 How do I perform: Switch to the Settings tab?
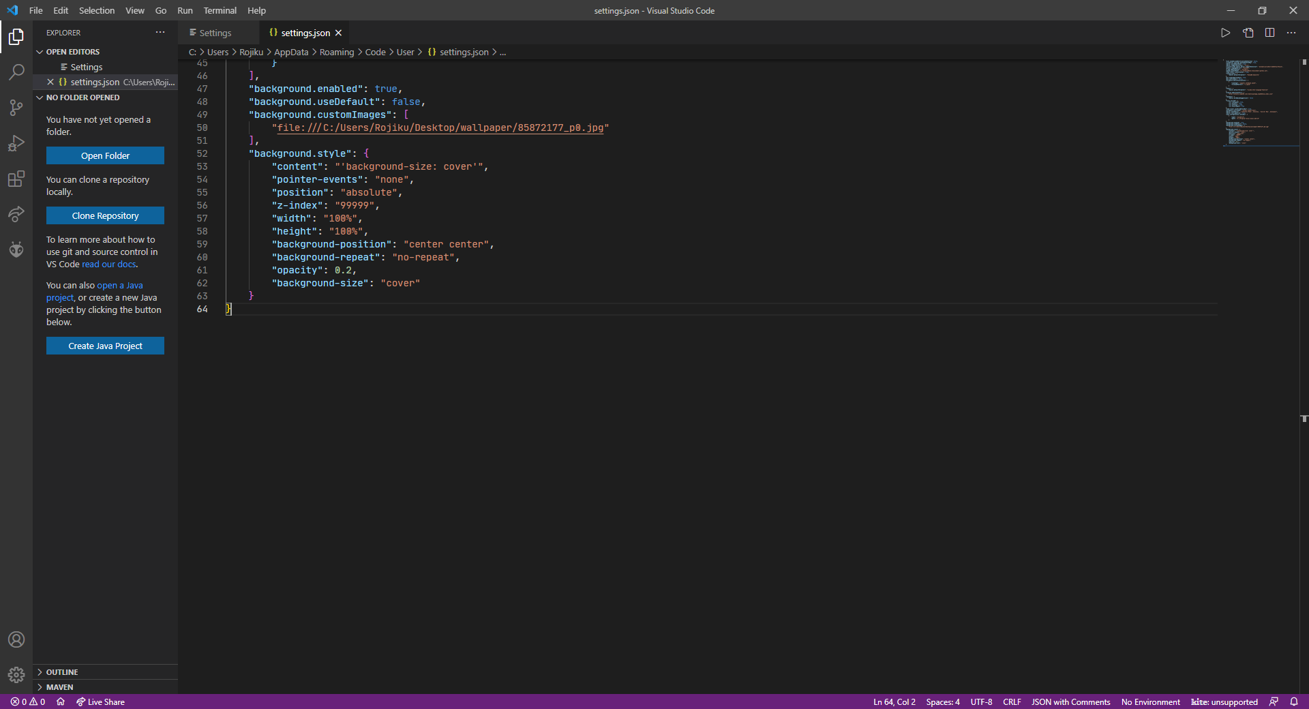coord(218,33)
